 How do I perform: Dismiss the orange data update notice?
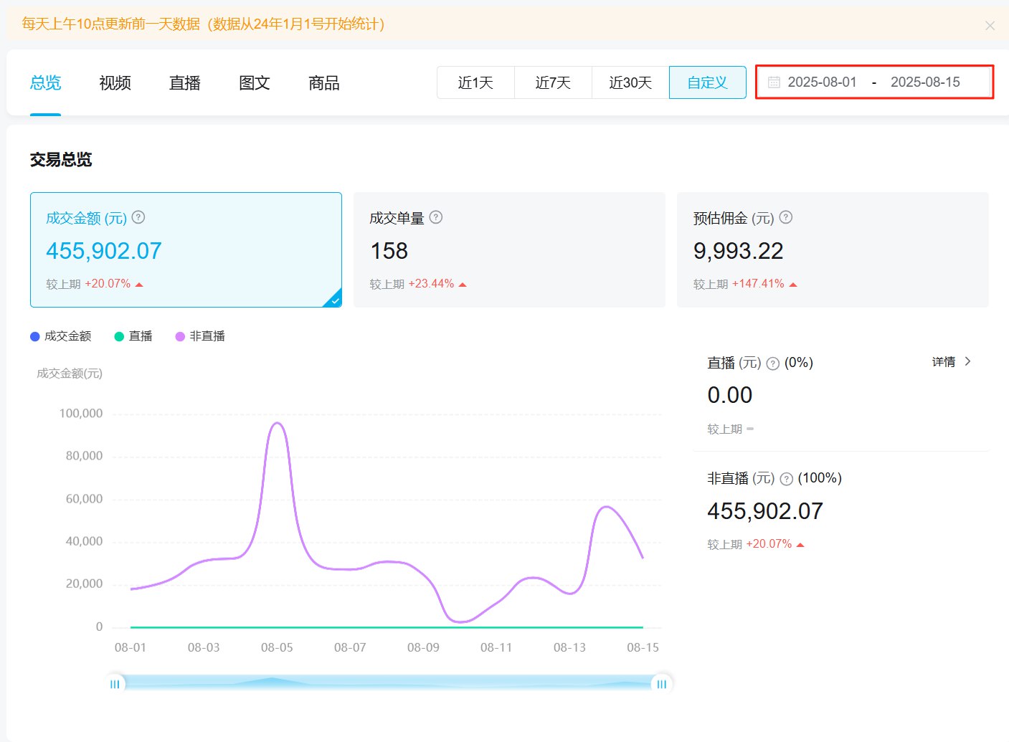[x=990, y=26]
